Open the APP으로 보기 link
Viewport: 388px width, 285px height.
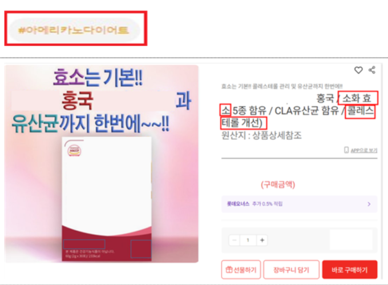point(364,150)
